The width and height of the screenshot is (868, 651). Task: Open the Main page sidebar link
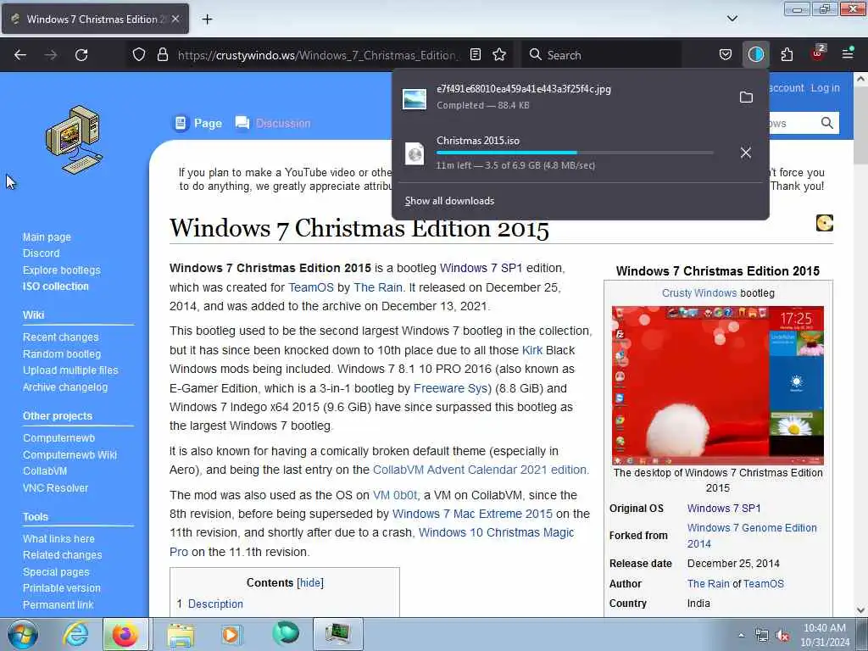[x=47, y=237]
